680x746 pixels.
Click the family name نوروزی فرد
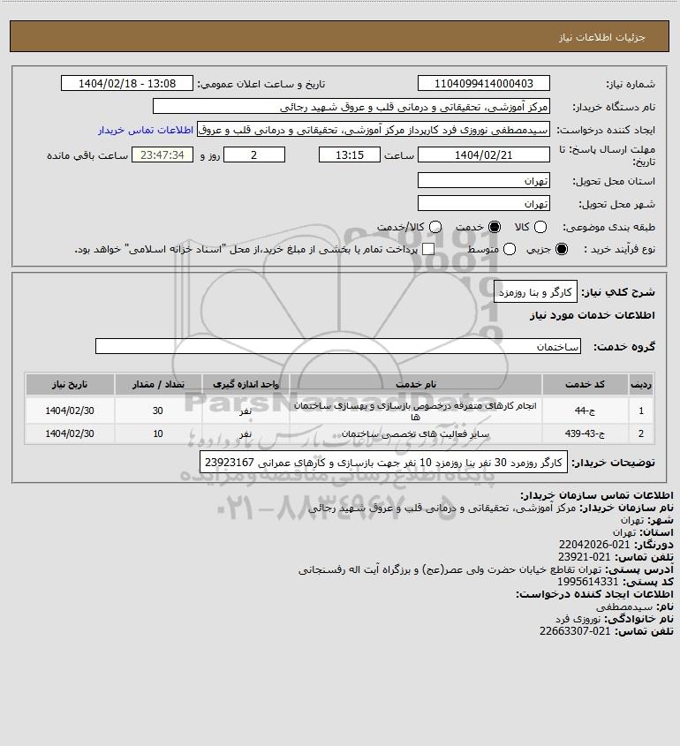pyautogui.click(x=579, y=619)
